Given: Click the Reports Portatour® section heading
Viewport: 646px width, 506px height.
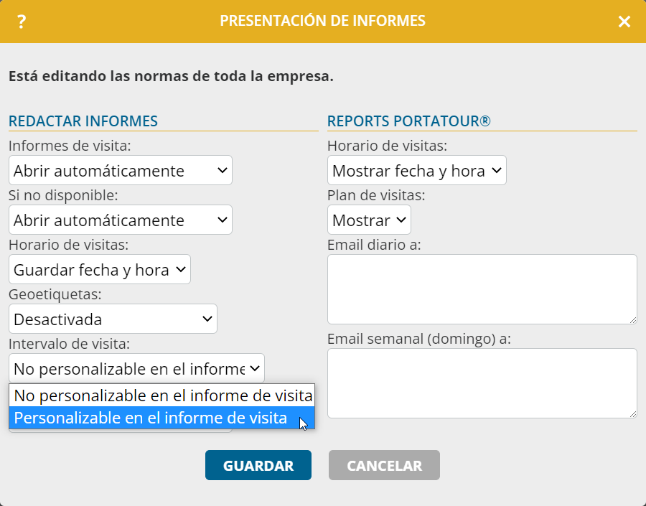Looking at the screenshot, I should (x=409, y=121).
